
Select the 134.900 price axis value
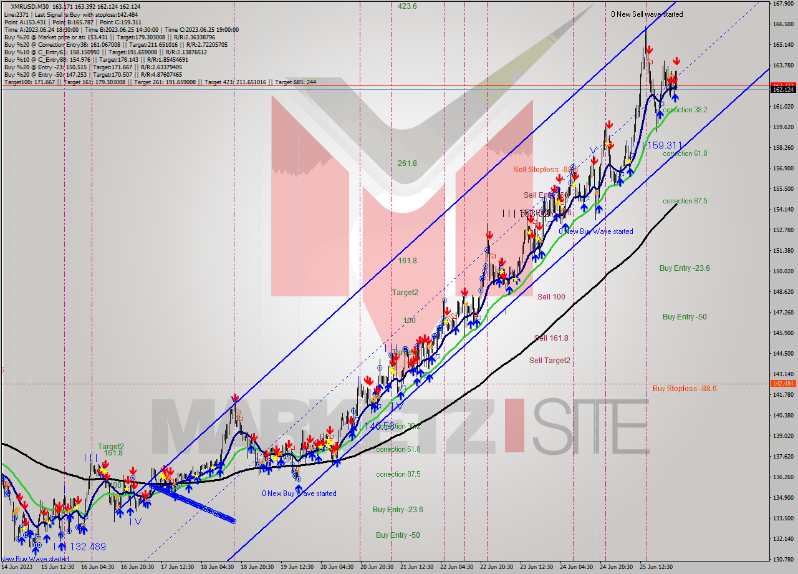click(783, 498)
